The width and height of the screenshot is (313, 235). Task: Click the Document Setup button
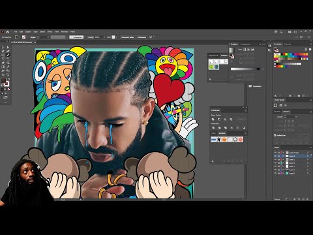(x=127, y=37)
